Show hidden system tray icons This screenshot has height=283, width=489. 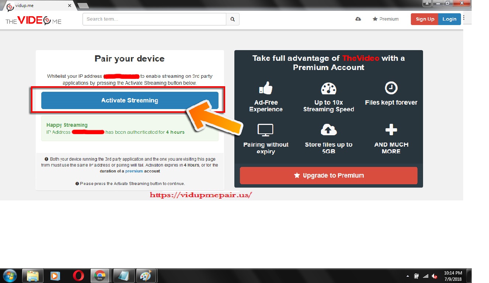click(x=408, y=276)
